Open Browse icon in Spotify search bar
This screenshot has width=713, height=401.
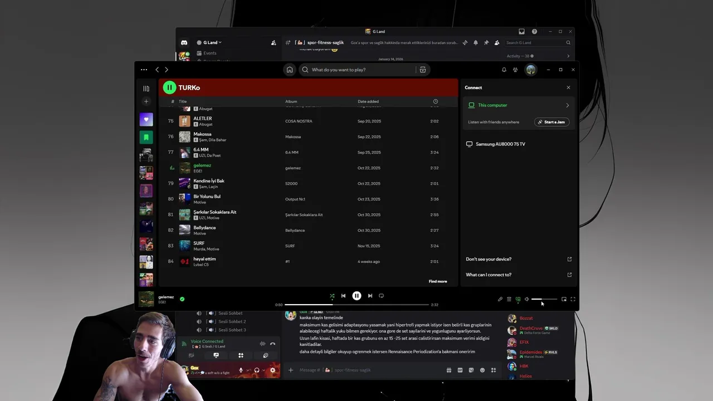coord(423,70)
